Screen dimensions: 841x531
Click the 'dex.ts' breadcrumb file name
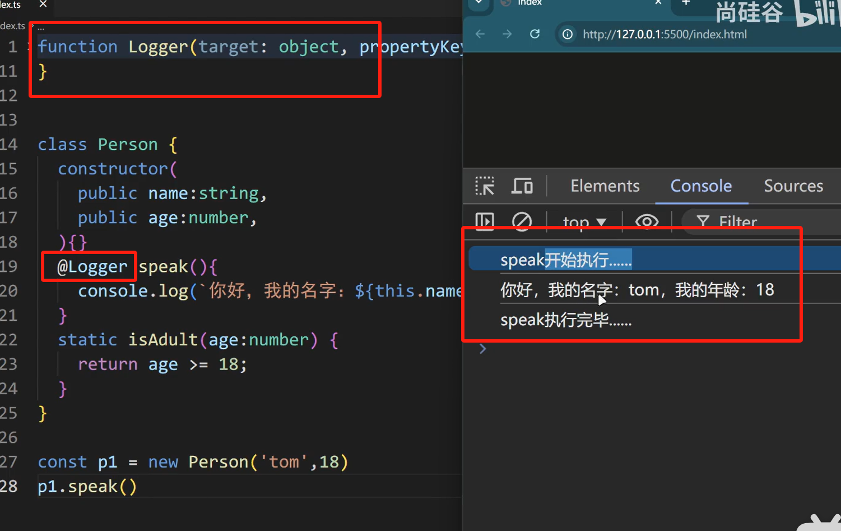12,26
